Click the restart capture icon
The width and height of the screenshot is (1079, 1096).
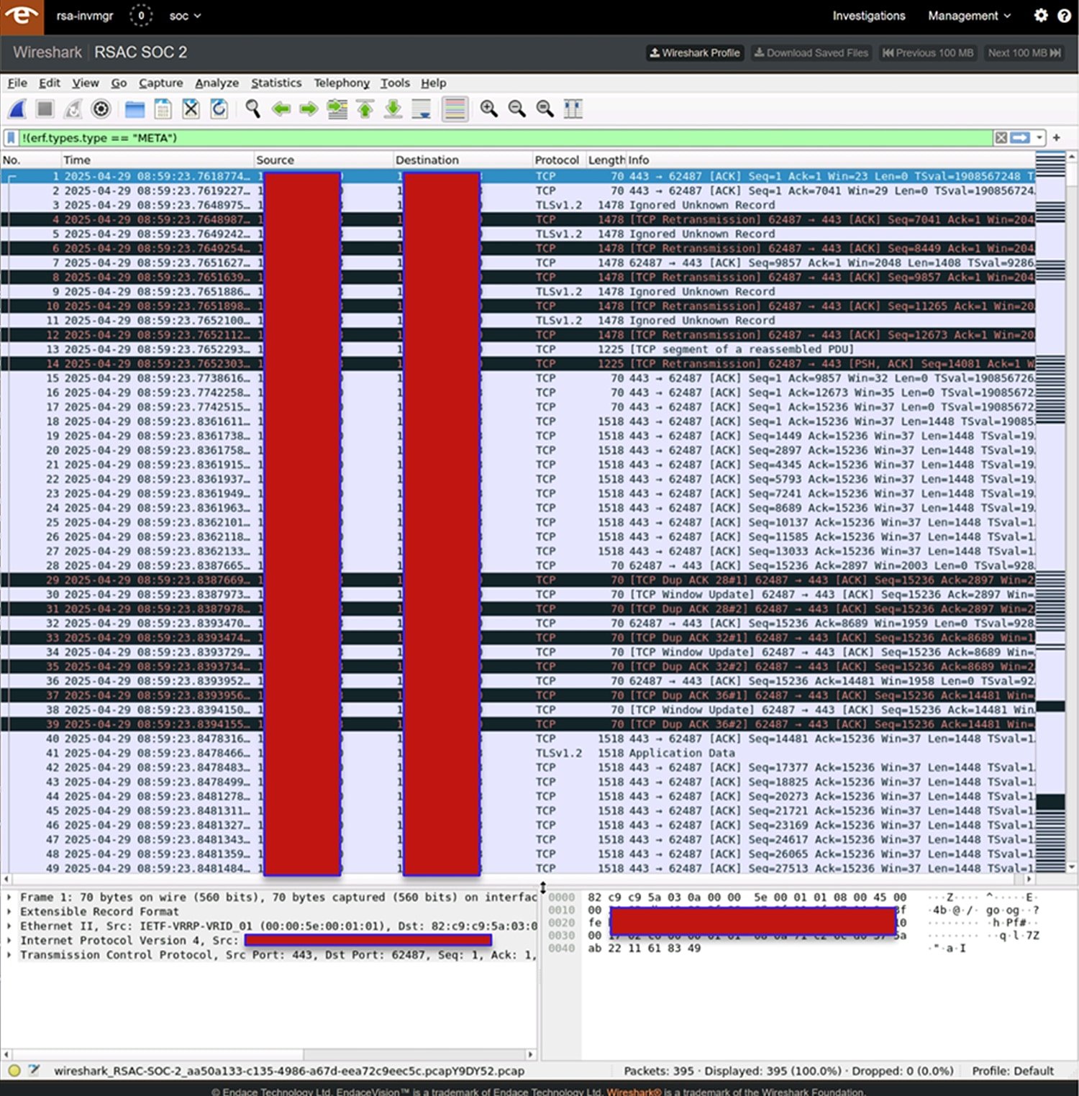(73, 109)
